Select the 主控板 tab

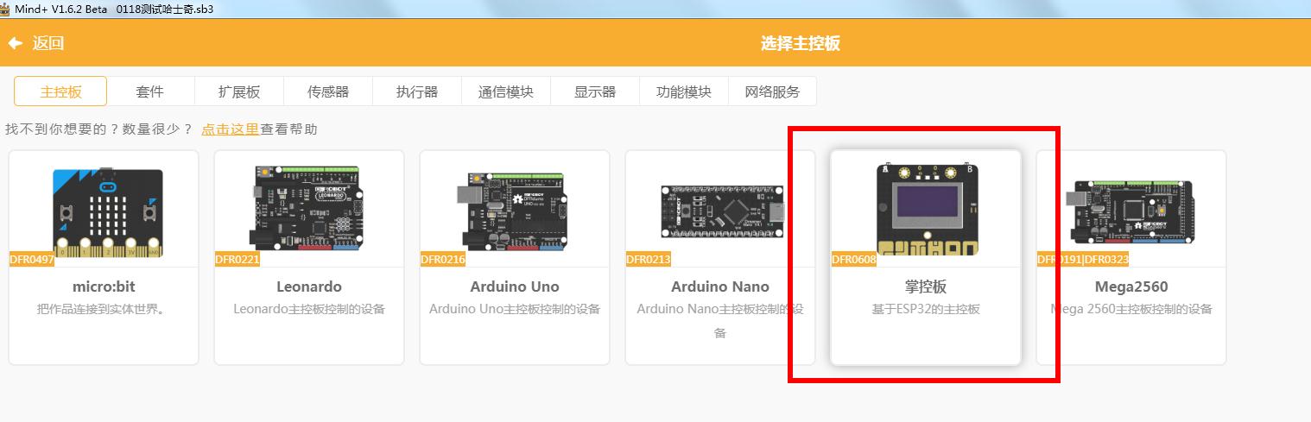pos(60,91)
